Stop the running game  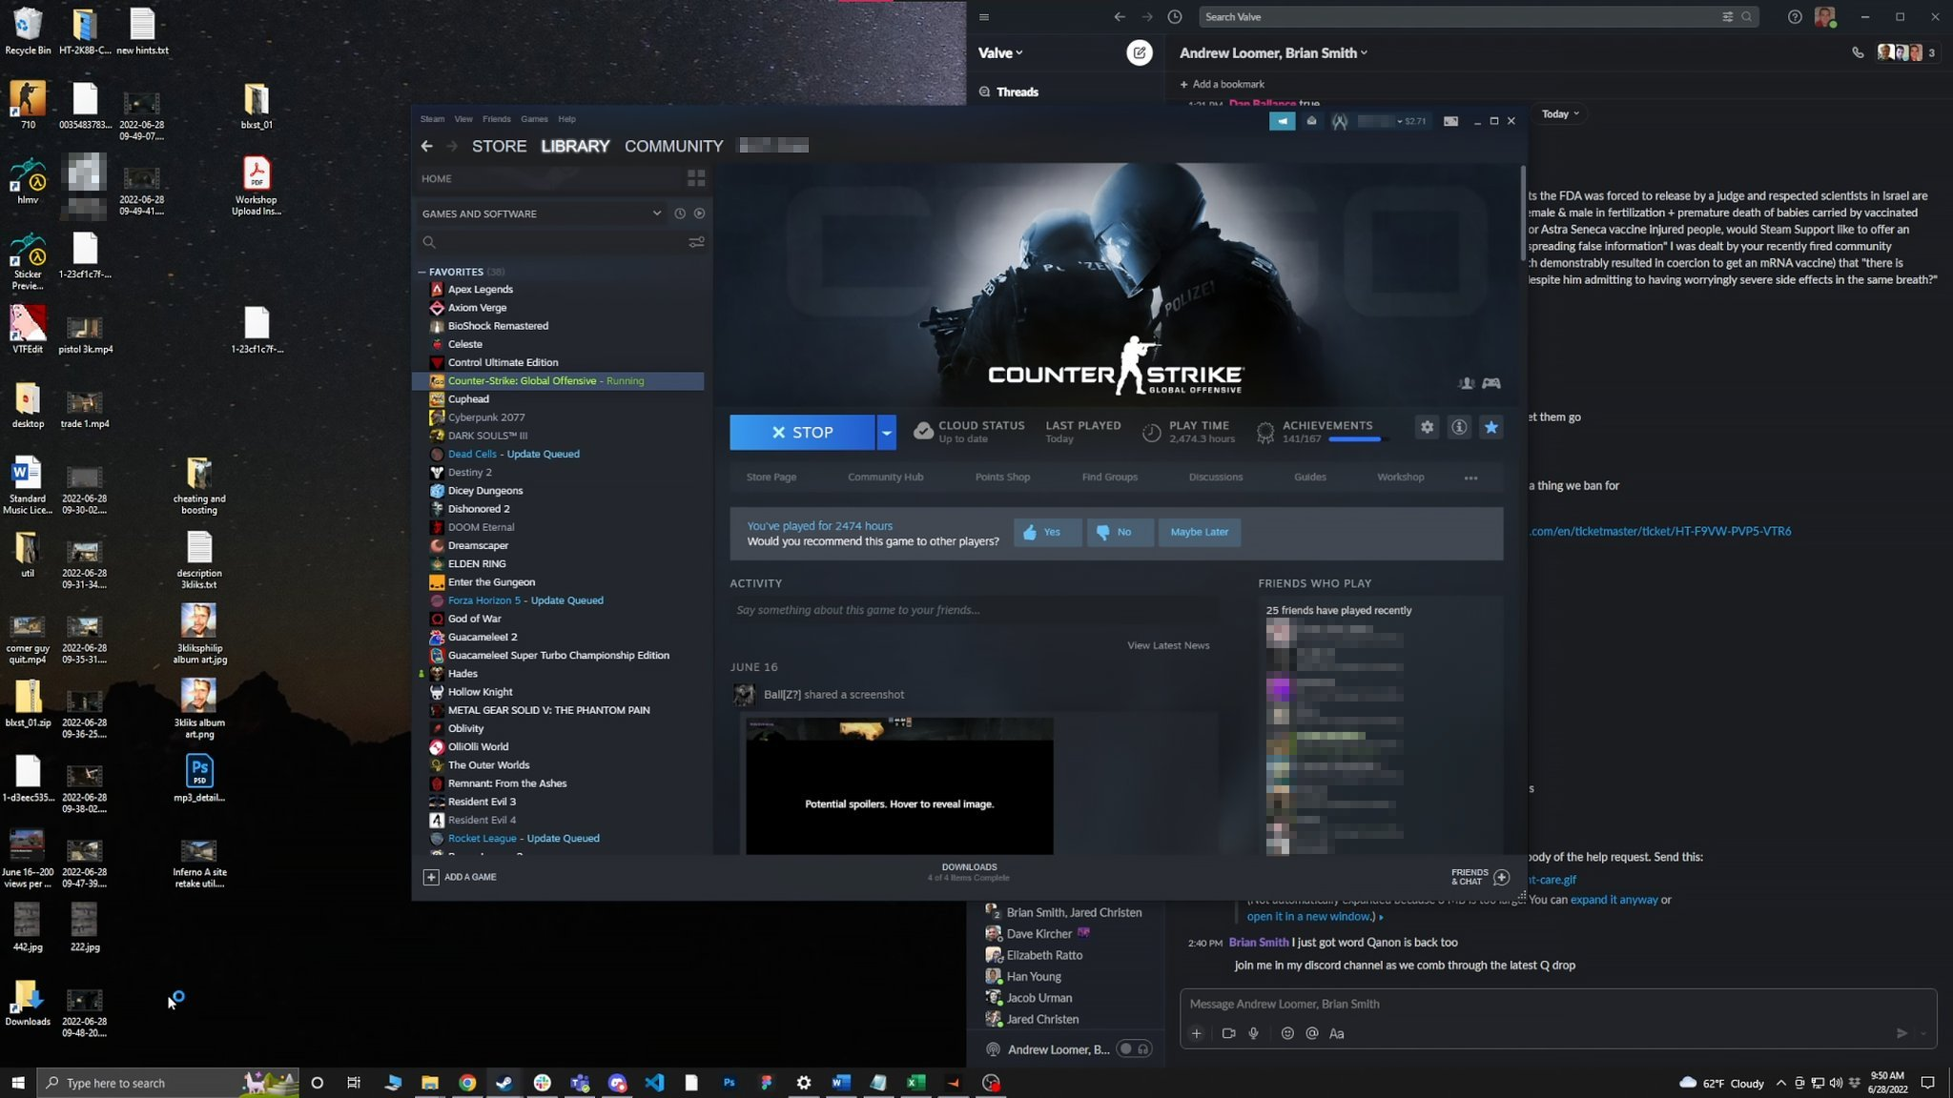point(802,433)
